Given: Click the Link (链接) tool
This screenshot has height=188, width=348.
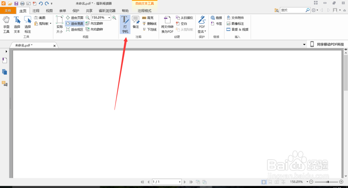Looking at the screenshot, I should (x=216, y=17).
